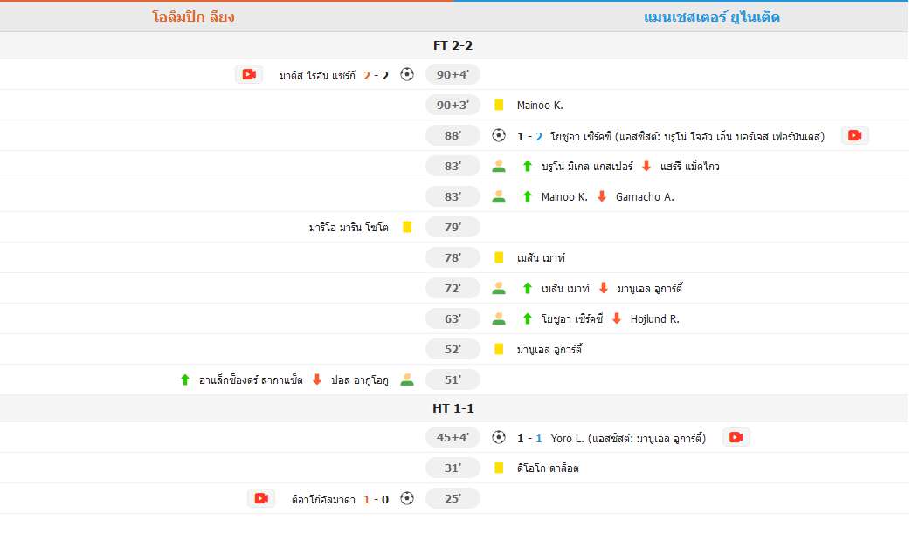Click ปอล อากูโอกู in the 51' substitution
This screenshot has width=912, height=547.
click(359, 380)
